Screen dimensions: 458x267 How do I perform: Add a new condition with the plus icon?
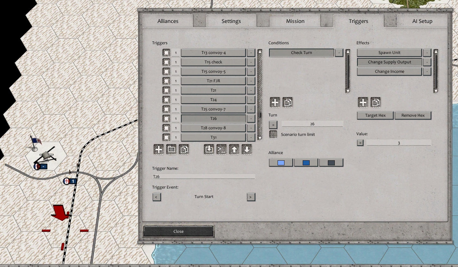(x=275, y=102)
